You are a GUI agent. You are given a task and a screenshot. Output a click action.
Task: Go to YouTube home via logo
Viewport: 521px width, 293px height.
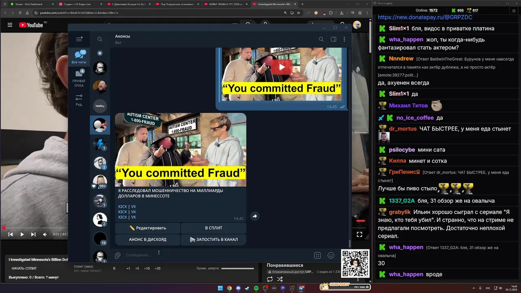[x=31, y=25]
